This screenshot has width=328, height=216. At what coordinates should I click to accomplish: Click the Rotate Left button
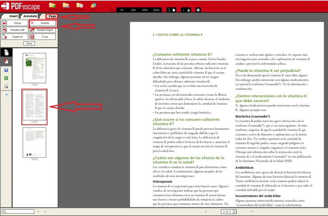pyautogui.click(x=15, y=30)
